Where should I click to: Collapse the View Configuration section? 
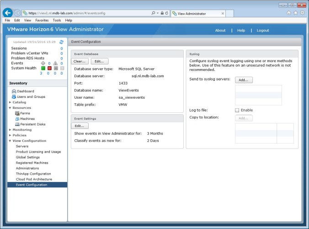pyautogui.click(x=10, y=141)
